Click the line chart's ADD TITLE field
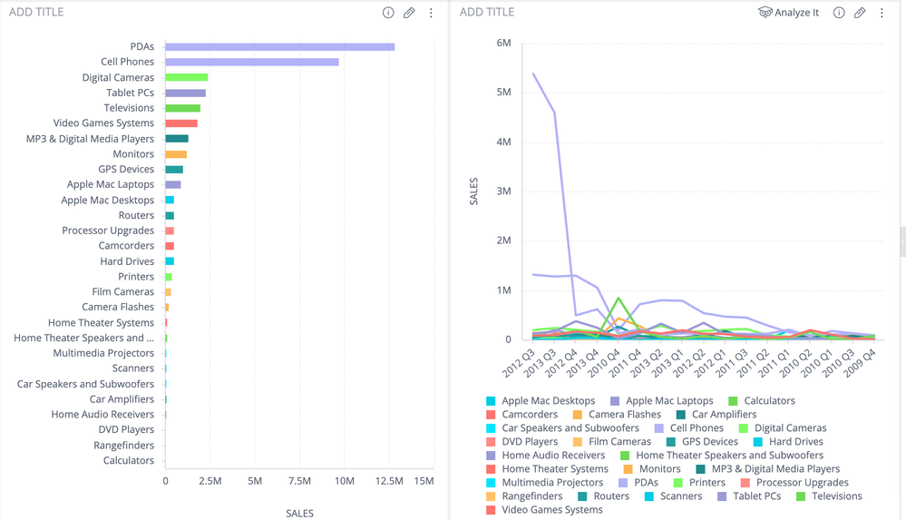This screenshot has width=906, height=520. 487,13
